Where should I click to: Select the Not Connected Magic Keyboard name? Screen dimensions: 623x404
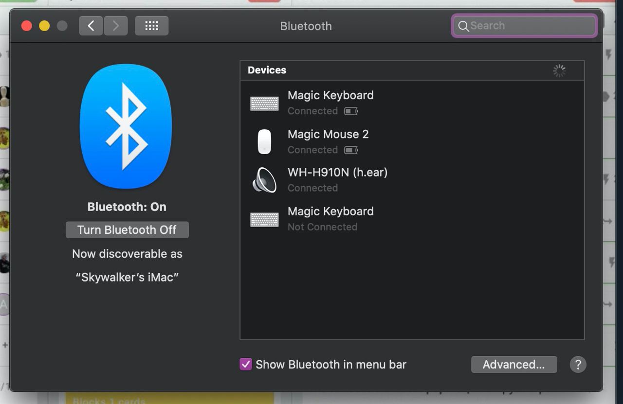click(x=330, y=211)
